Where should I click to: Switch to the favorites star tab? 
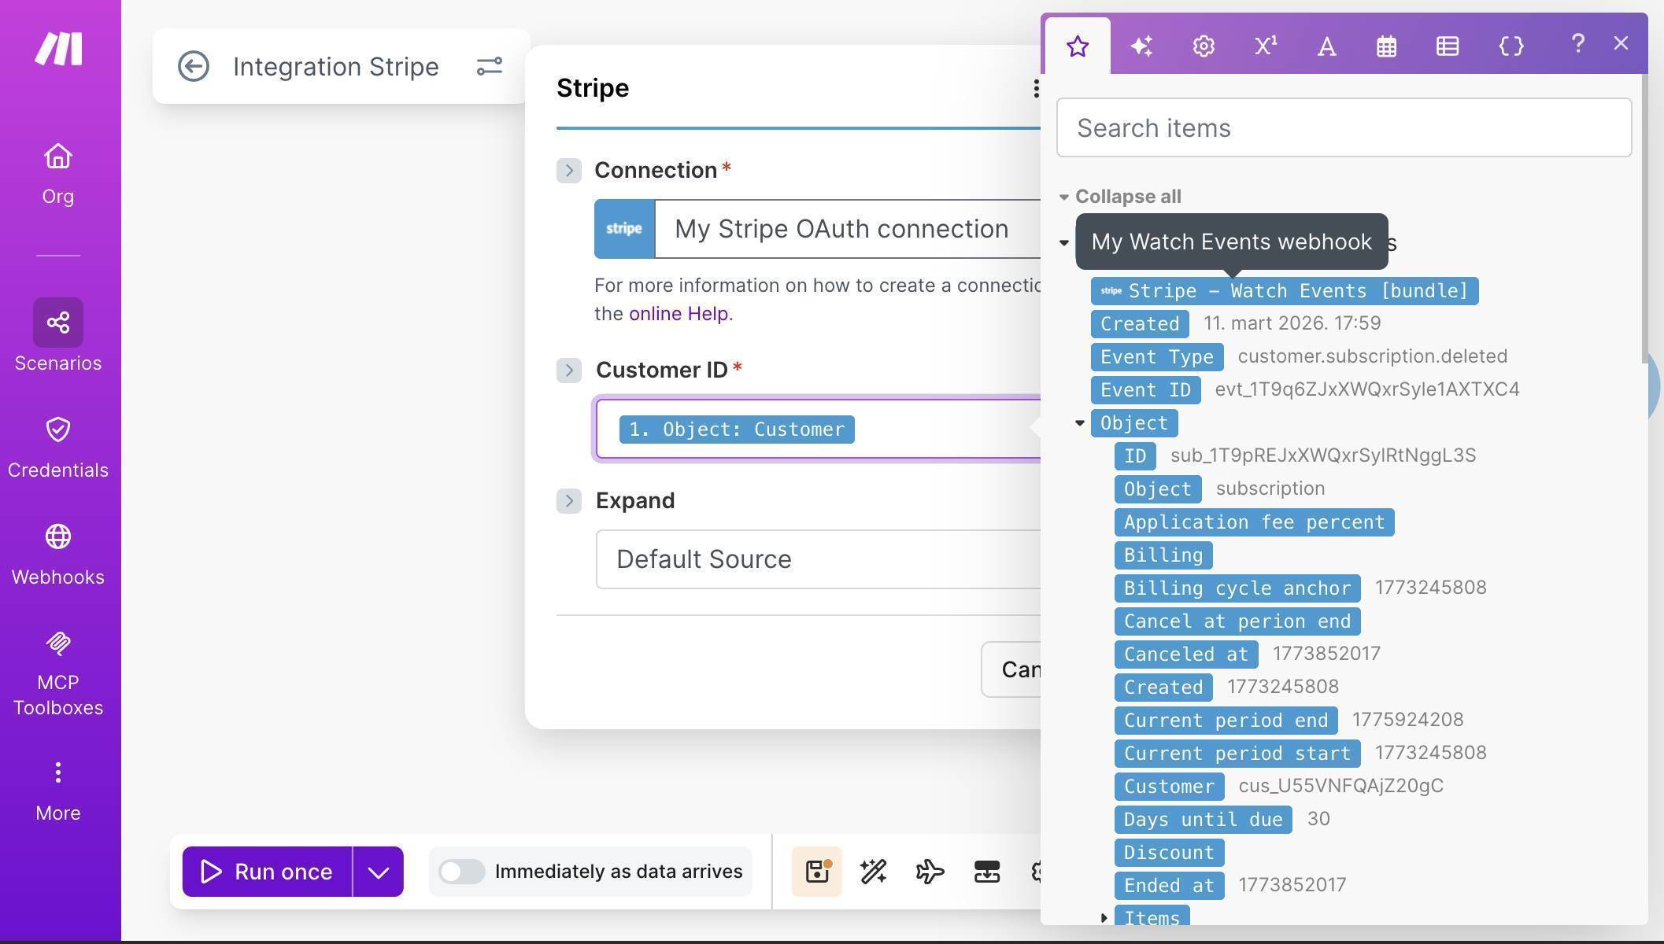1078,46
